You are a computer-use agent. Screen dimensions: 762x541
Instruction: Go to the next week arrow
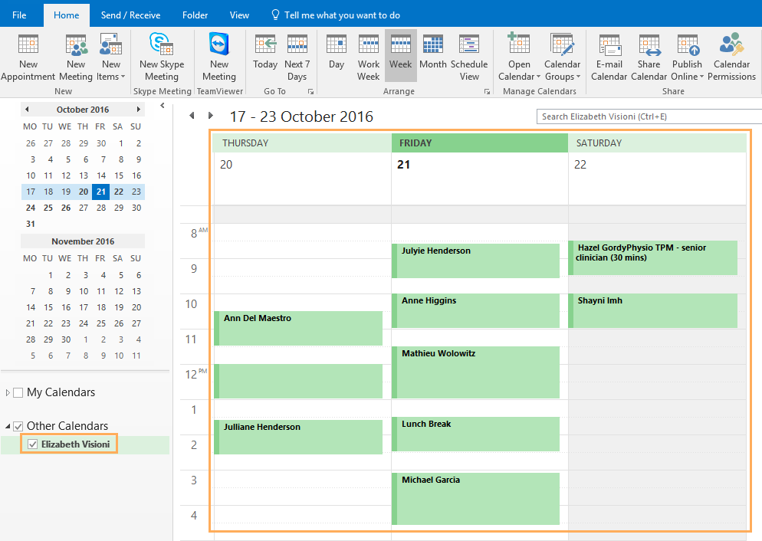coord(211,116)
